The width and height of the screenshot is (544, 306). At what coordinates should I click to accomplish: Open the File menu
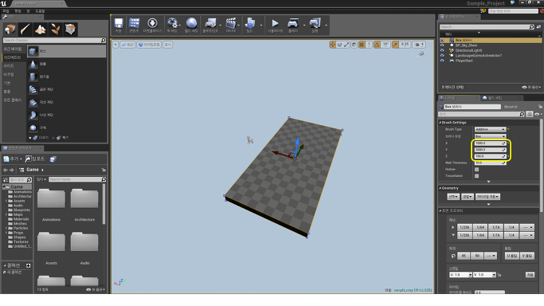coord(6,11)
